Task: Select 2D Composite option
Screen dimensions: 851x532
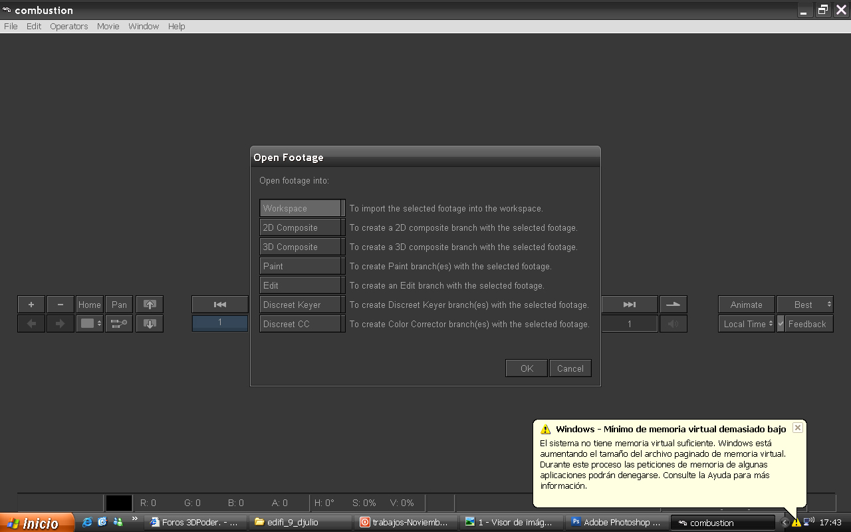Action: pyautogui.click(x=303, y=227)
